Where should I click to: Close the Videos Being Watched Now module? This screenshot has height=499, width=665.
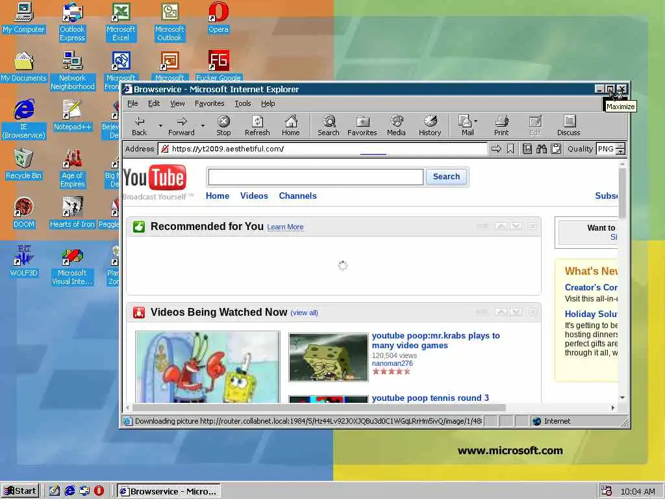coord(533,313)
